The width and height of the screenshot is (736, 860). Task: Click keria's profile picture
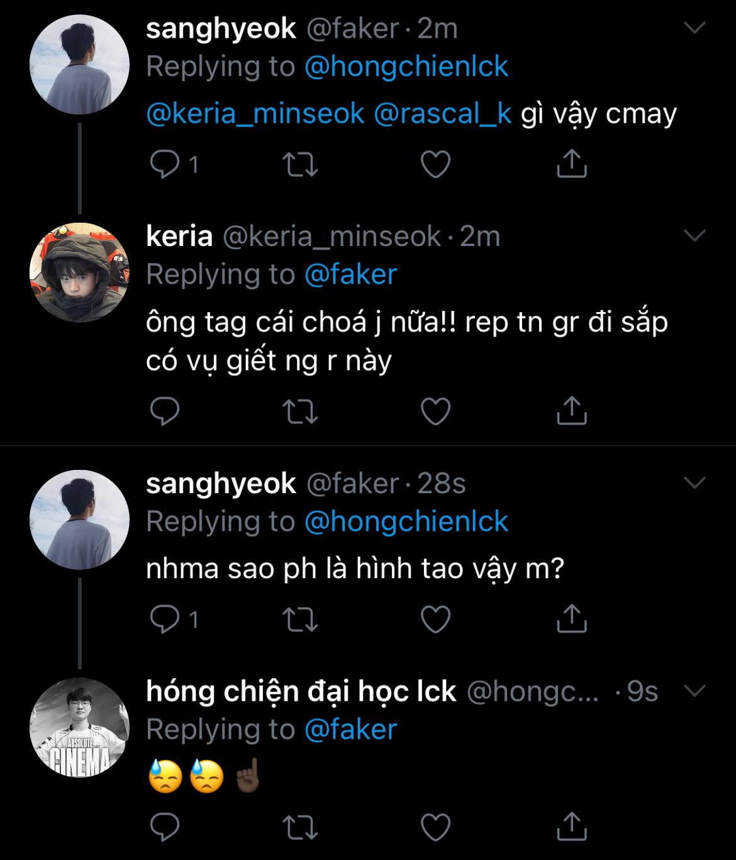click(x=79, y=272)
